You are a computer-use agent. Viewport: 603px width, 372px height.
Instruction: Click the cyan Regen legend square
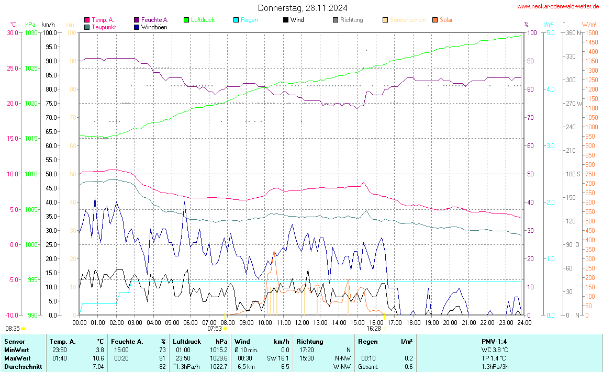click(236, 20)
